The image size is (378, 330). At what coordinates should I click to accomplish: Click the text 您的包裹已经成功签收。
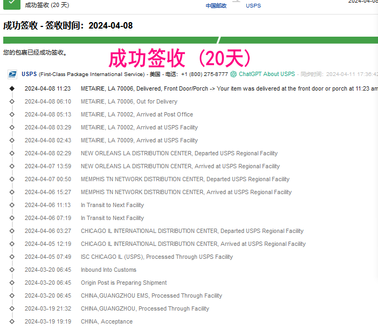(35, 52)
